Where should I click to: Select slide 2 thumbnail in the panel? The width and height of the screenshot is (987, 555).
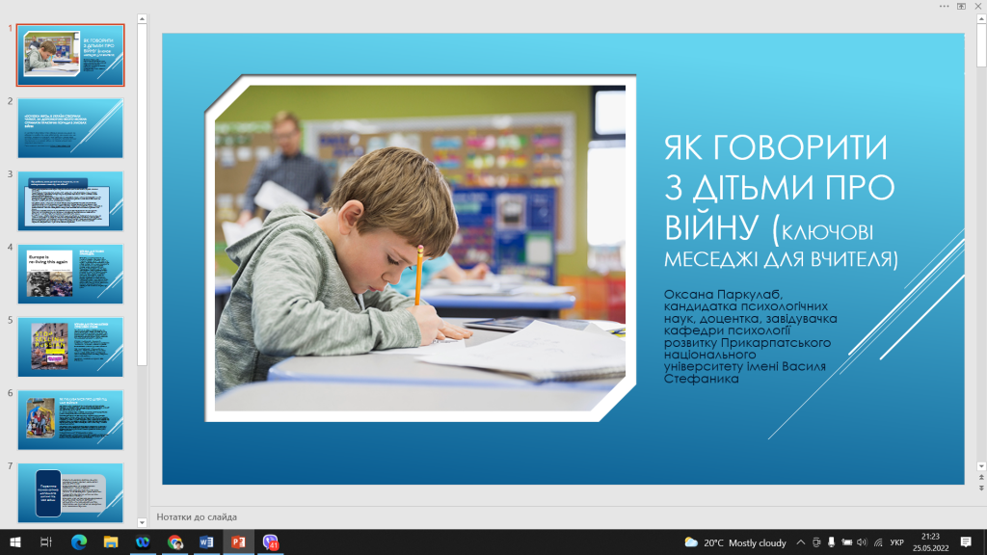click(70, 128)
